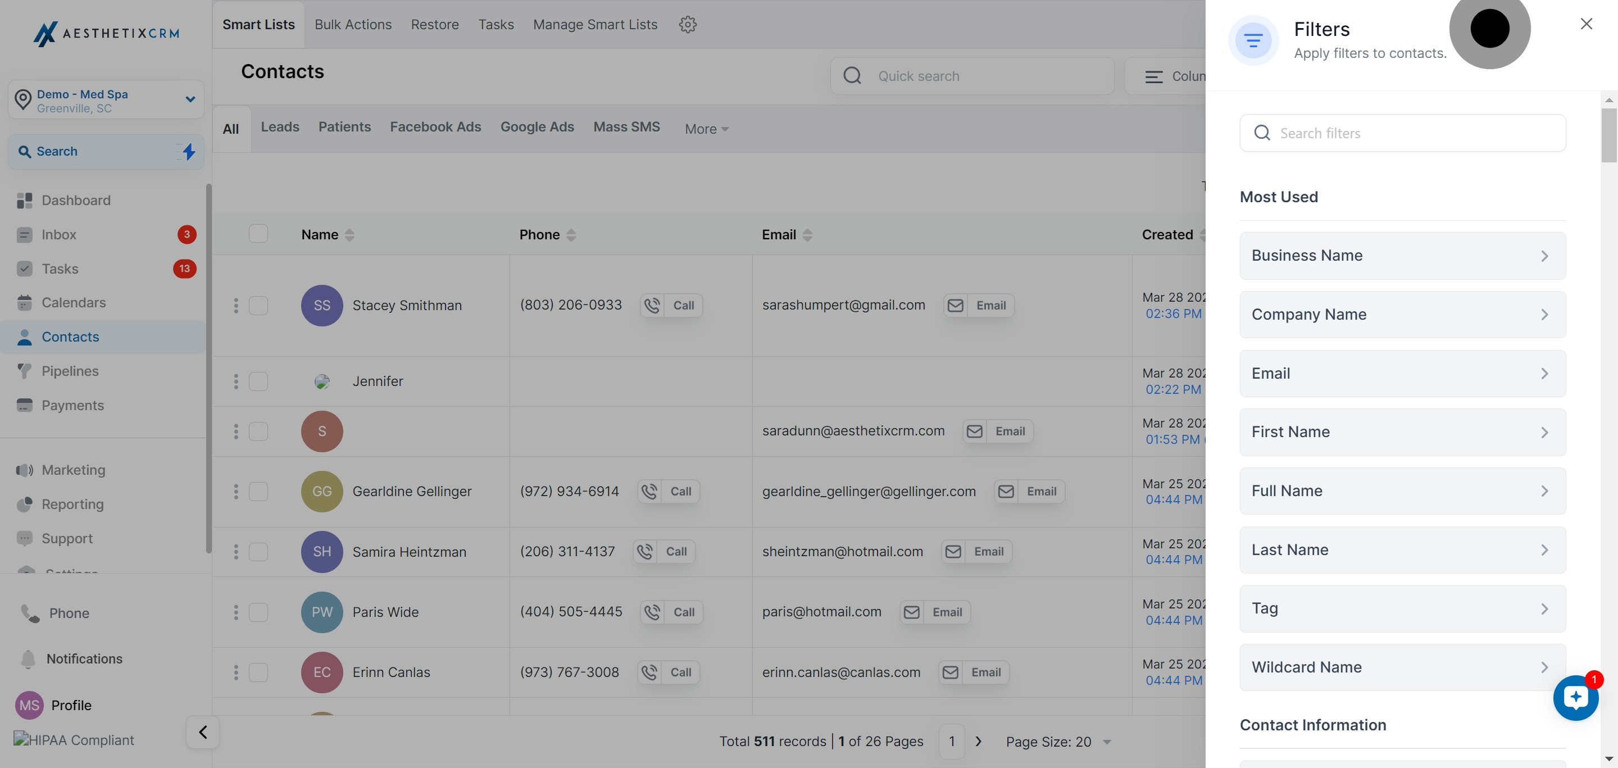Open Pipelines in the sidebar
1618x768 pixels.
70,371
